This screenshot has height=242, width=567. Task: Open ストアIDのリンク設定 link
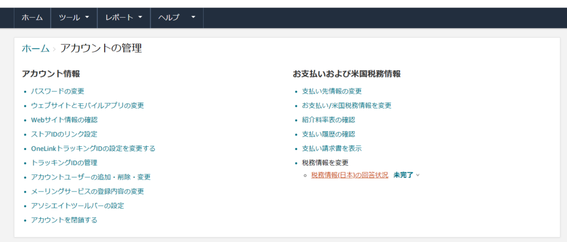click(64, 134)
